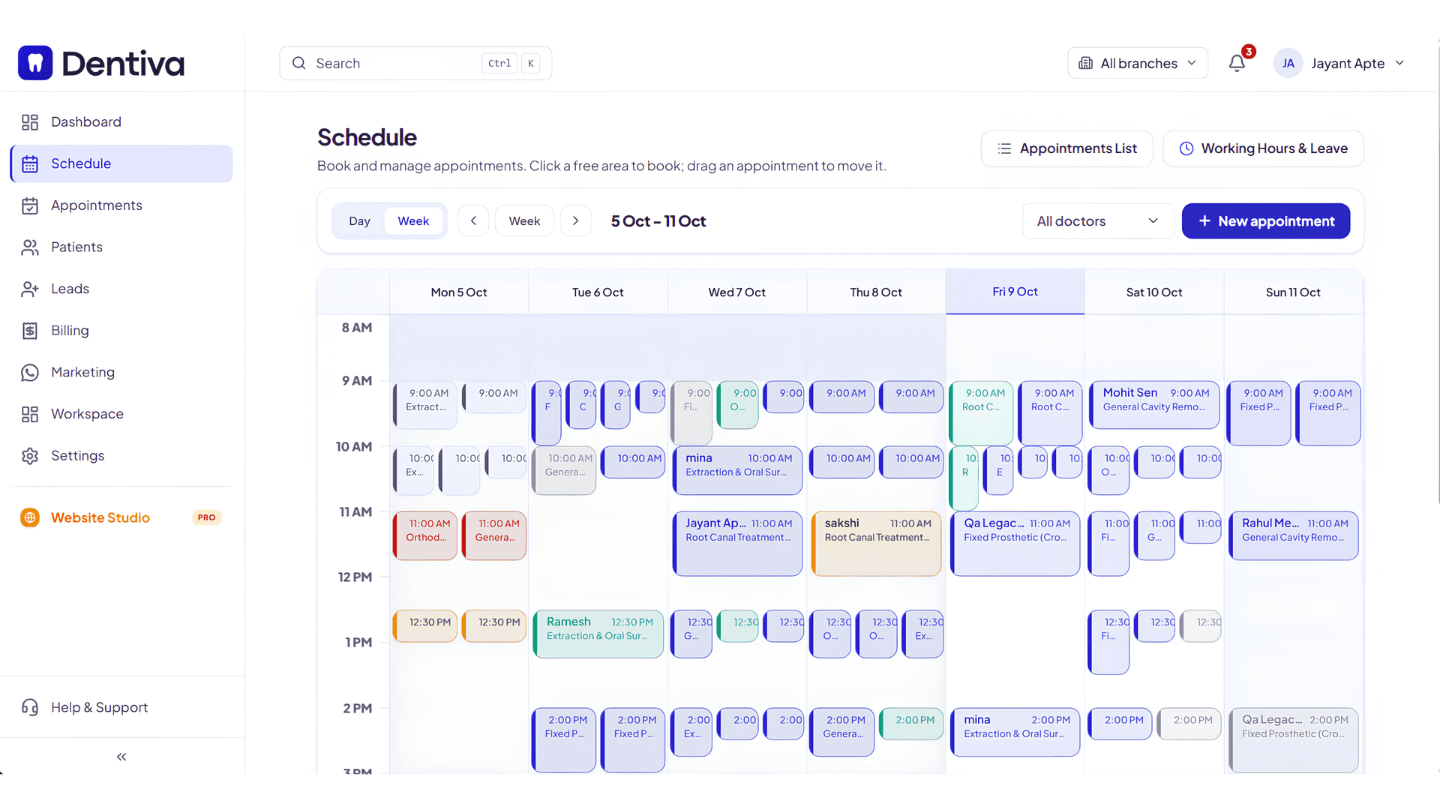Open Mohit Sen 9:00 AM appointment
1440x810 pixels.
(x=1154, y=405)
